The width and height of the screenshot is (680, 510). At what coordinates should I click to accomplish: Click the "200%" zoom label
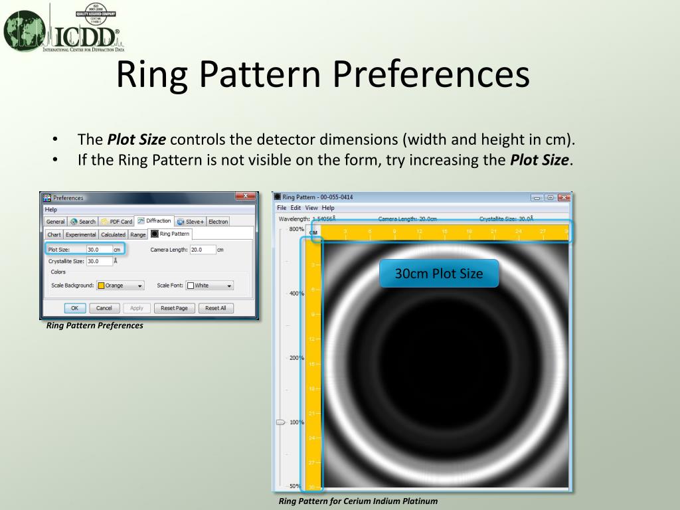click(x=297, y=358)
